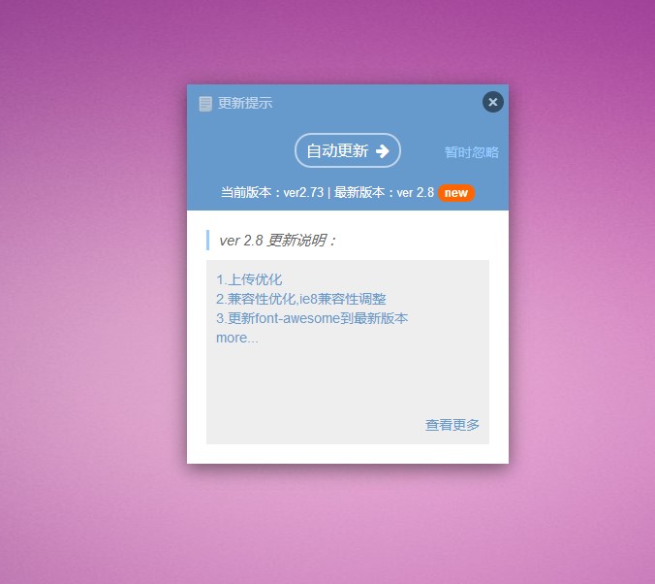Click changelog item 3.更新font-awesome到最新版本
The image size is (655, 584).
tap(312, 318)
